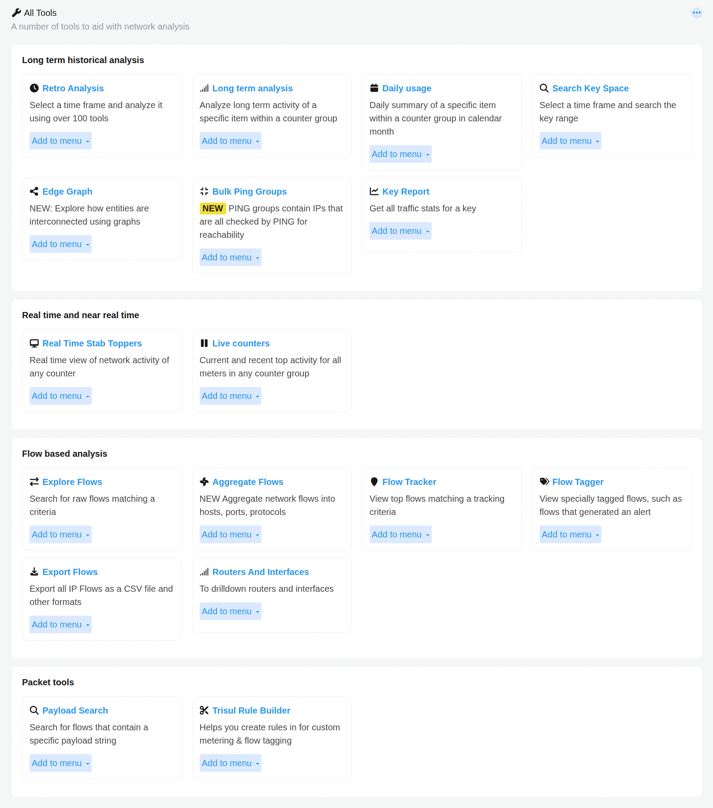Click the share-nodes icon beside Edge Graph

point(34,192)
